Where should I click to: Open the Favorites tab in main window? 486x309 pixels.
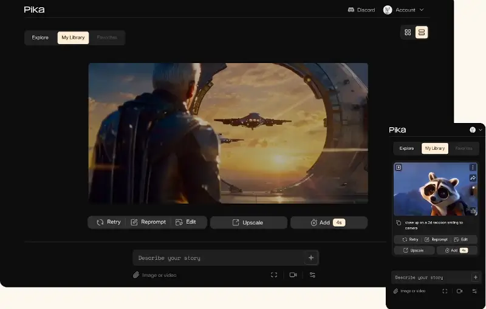tap(107, 38)
